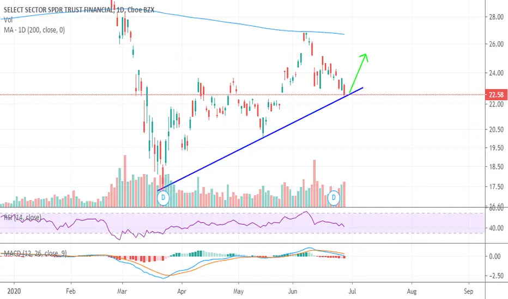
Task: Click the 24.00 price axis label
Action: [497, 73]
